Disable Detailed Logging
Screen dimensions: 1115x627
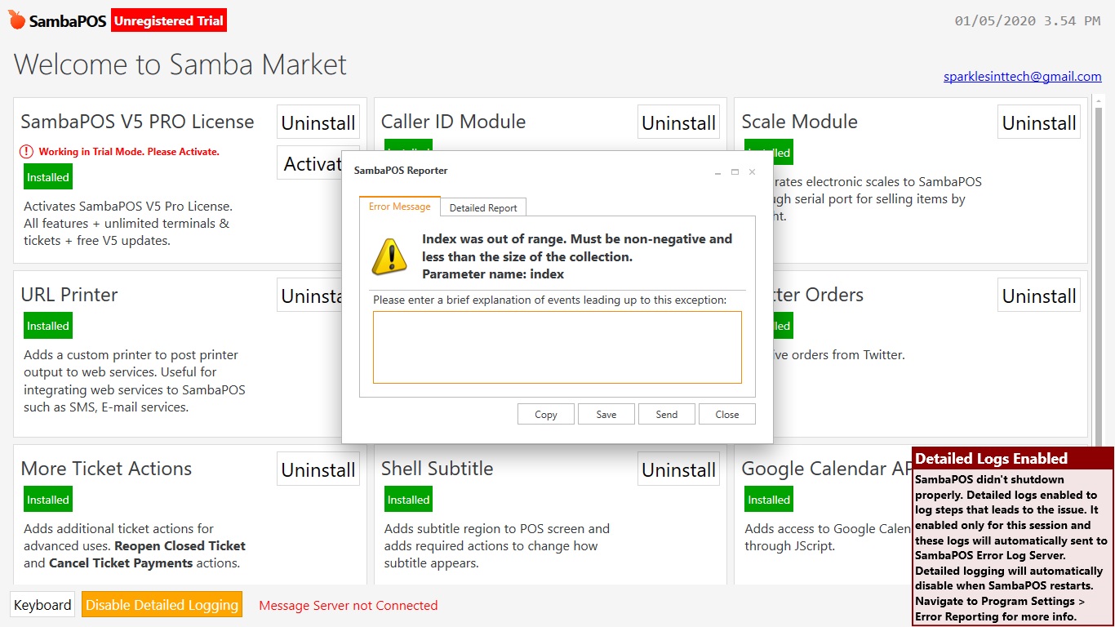click(162, 605)
